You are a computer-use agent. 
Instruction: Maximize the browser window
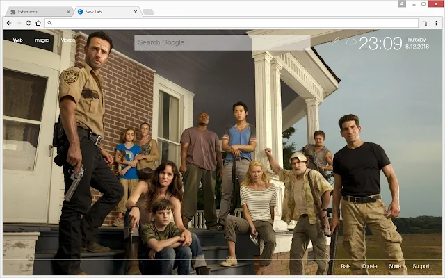click(423, 4)
